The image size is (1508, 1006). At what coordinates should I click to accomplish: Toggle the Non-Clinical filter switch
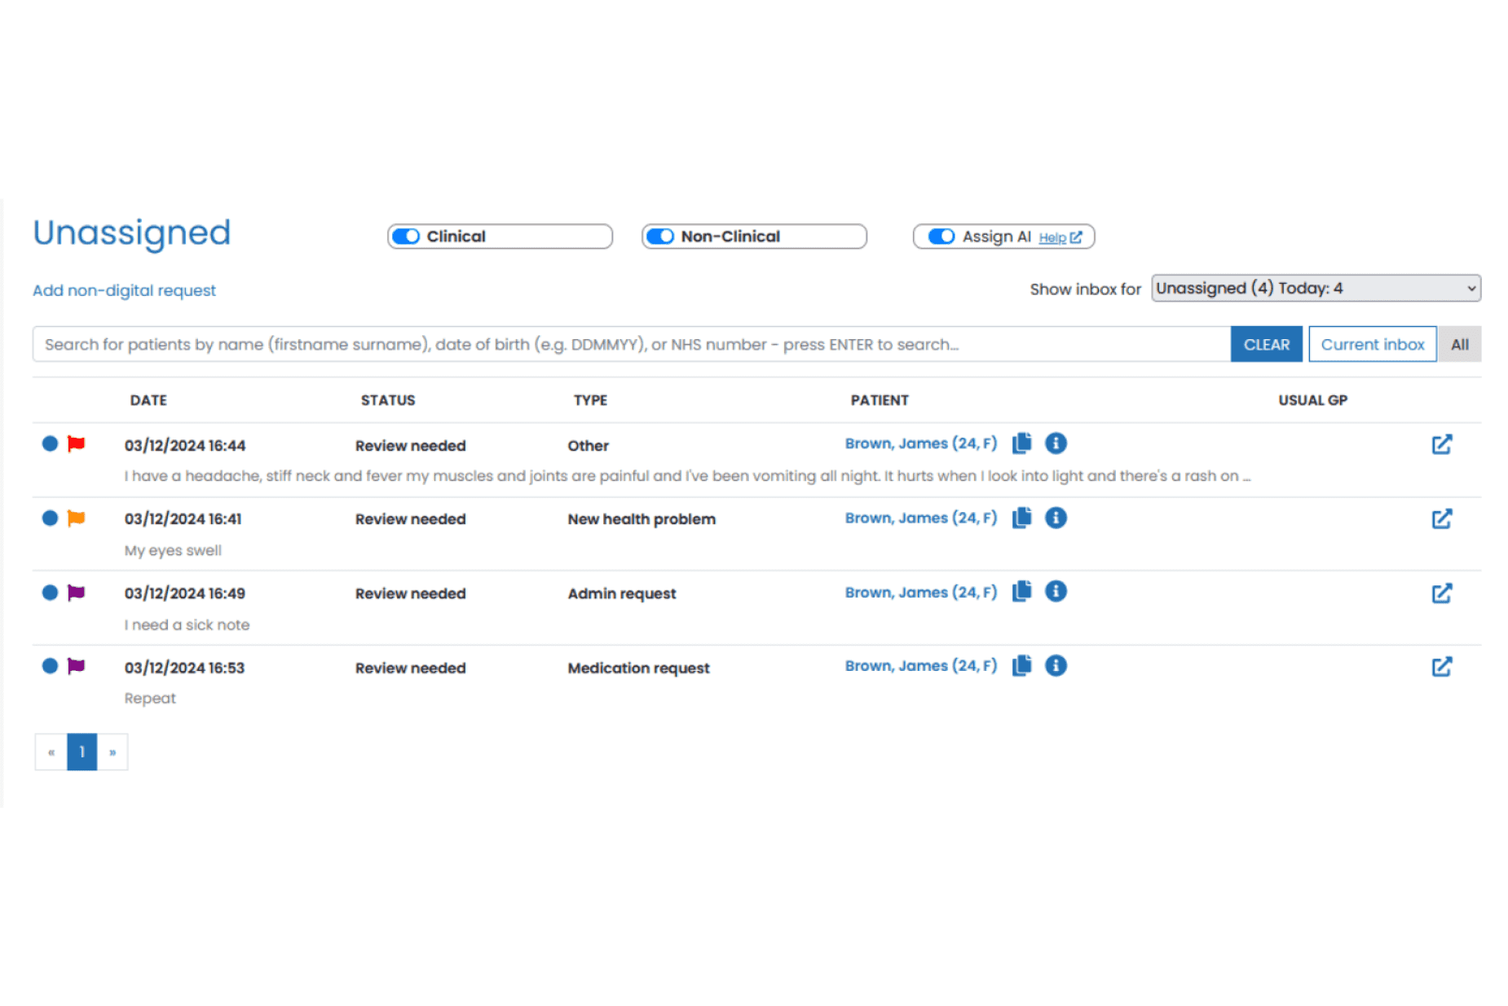[660, 236]
